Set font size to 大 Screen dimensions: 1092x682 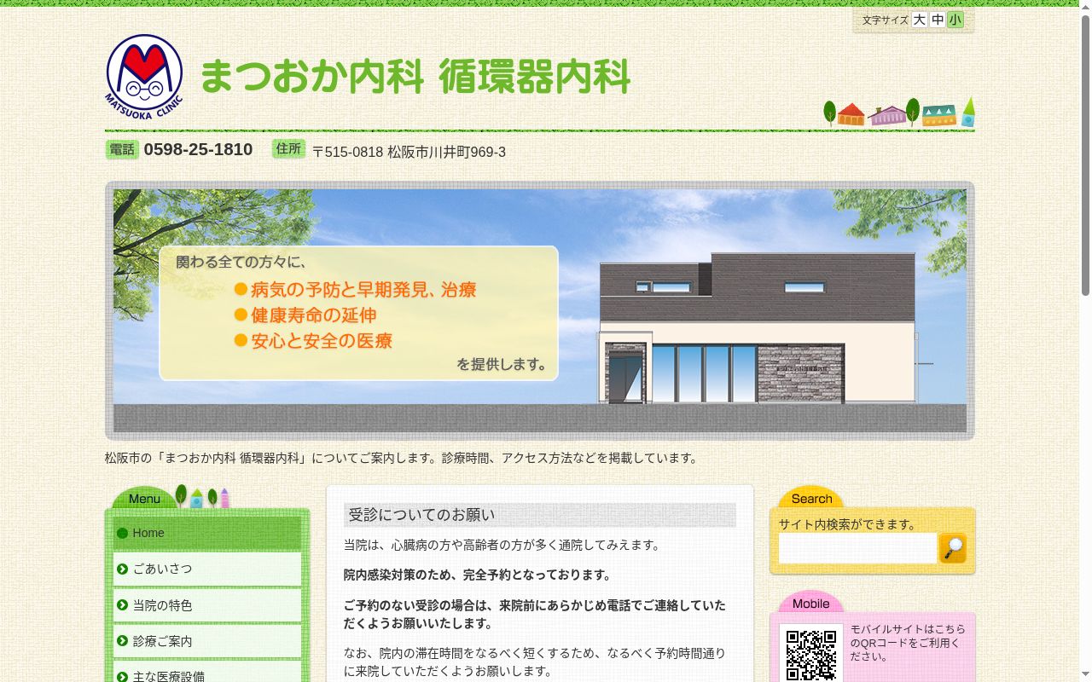tap(919, 20)
